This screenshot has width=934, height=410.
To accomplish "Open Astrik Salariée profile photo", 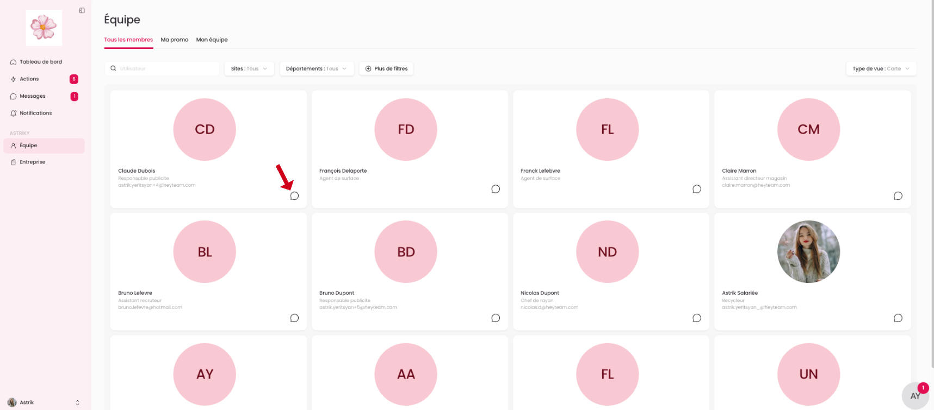I will (808, 251).
